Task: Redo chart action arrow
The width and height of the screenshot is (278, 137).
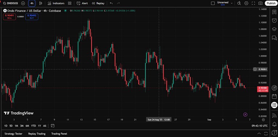Action: [x=118, y=3]
